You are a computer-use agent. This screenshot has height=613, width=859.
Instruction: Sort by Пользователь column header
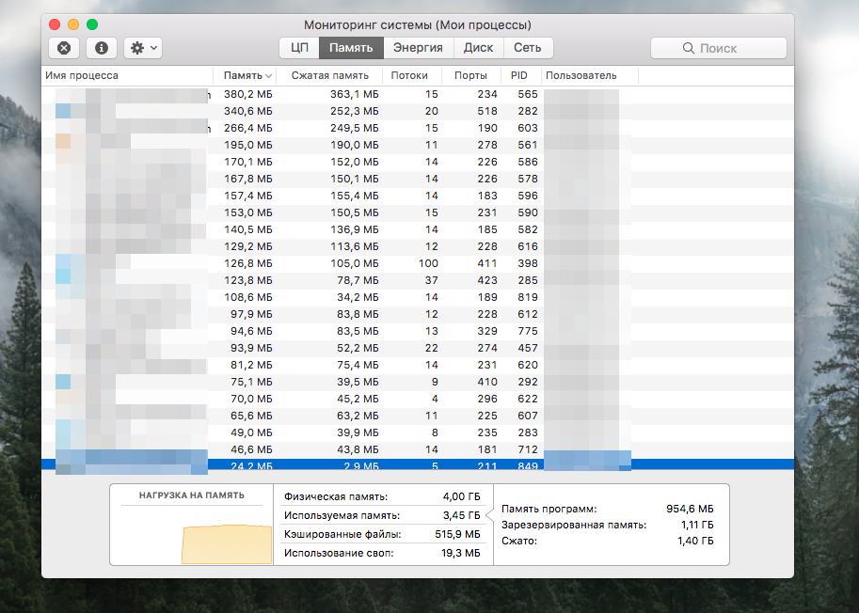point(583,75)
